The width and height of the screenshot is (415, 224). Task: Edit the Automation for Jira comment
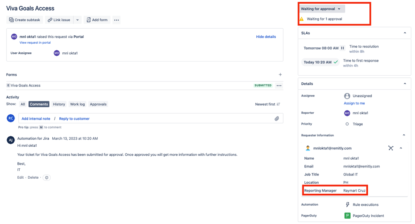(20, 178)
